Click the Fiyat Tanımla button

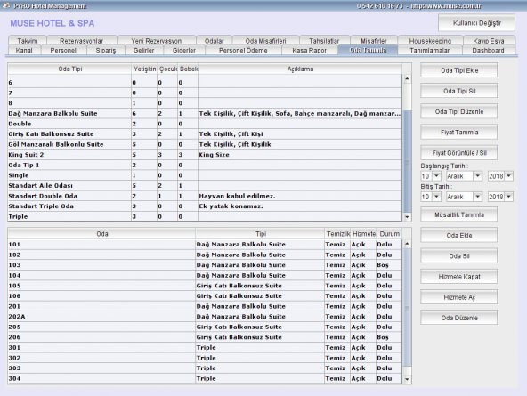[459, 133]
